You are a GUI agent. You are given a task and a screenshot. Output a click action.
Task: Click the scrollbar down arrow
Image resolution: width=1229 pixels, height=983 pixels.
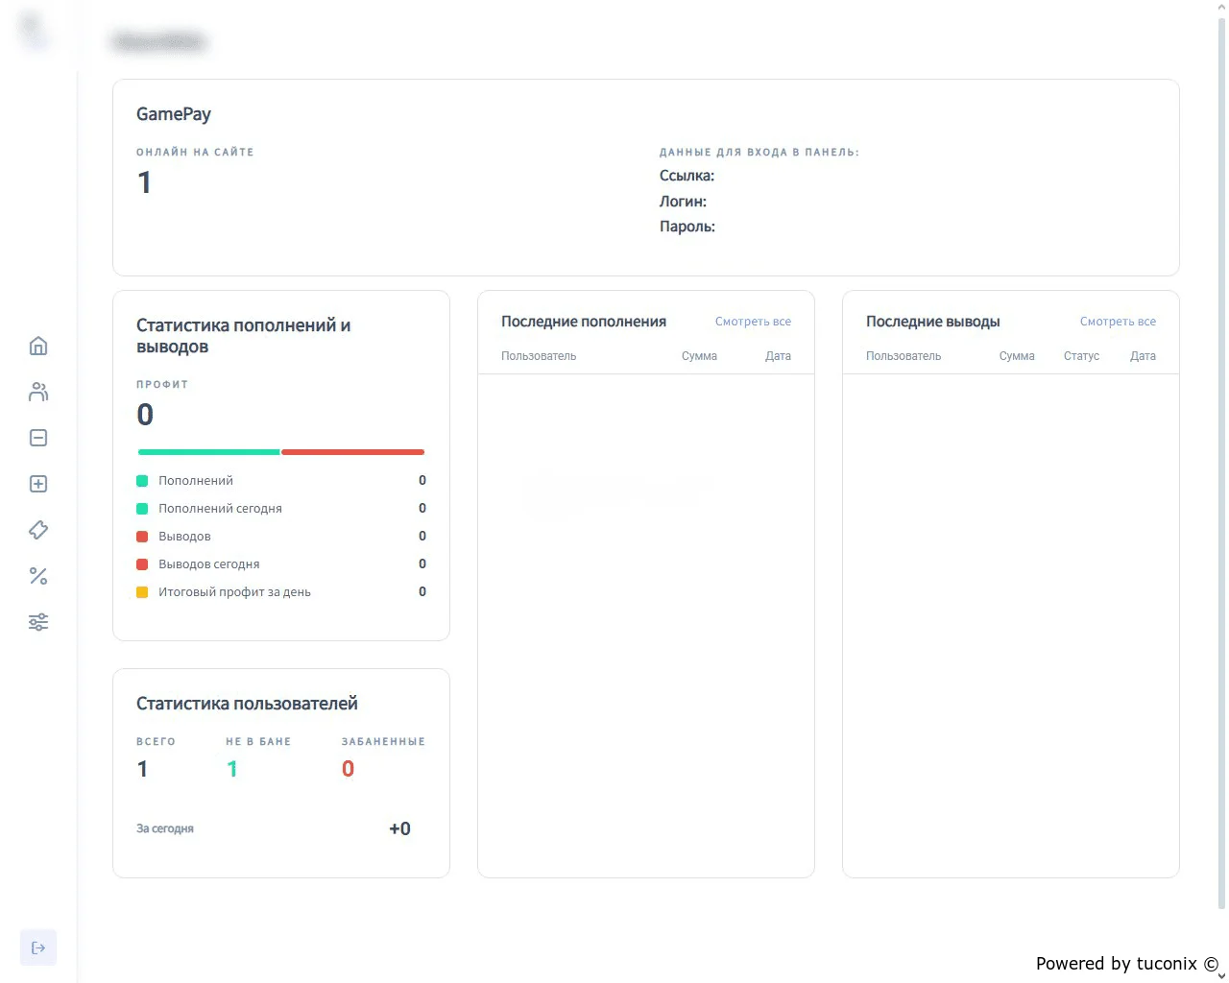click(x=1221, y=975)
